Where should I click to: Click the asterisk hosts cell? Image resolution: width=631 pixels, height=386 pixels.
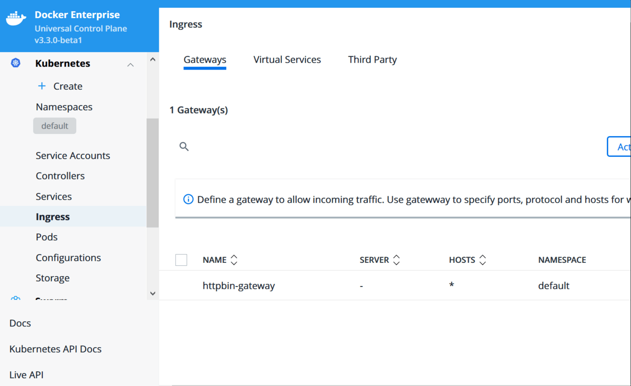(x=452, y=285)
